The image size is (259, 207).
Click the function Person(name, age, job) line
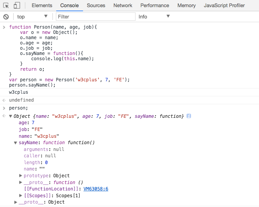[x=53, y=27]
